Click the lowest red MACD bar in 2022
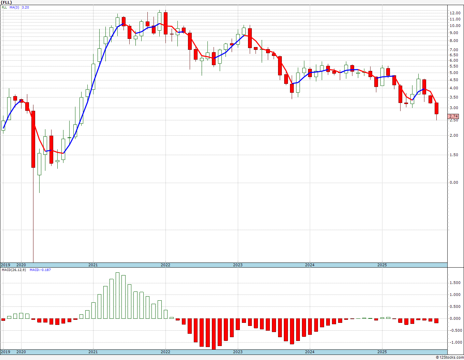This screenshot has width=464, height=360. pyautogui.click(x=214, y=334)
